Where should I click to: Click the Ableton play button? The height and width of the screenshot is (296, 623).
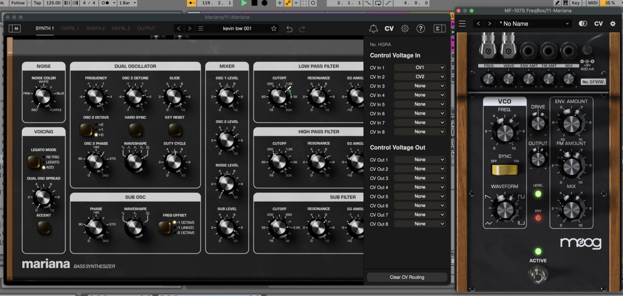[x=245, y=3]
